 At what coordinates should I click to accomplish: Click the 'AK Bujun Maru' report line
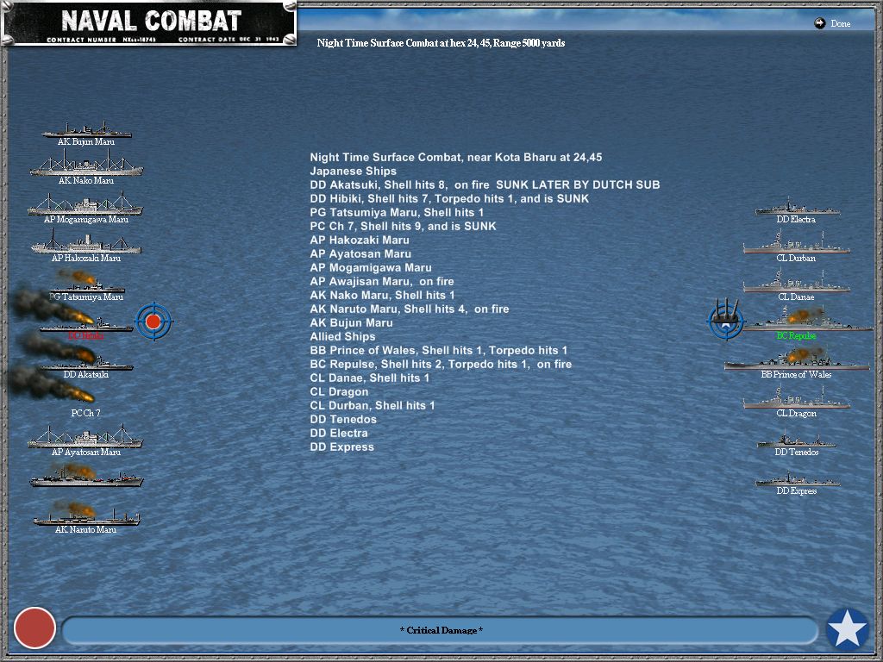pos(352,322)
